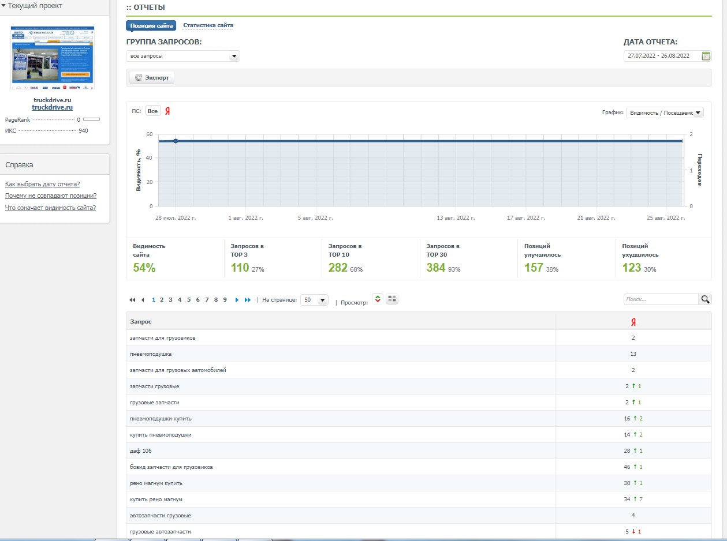Select query купить пневмоподушки
Screen dimensions: 727x541
161,435
